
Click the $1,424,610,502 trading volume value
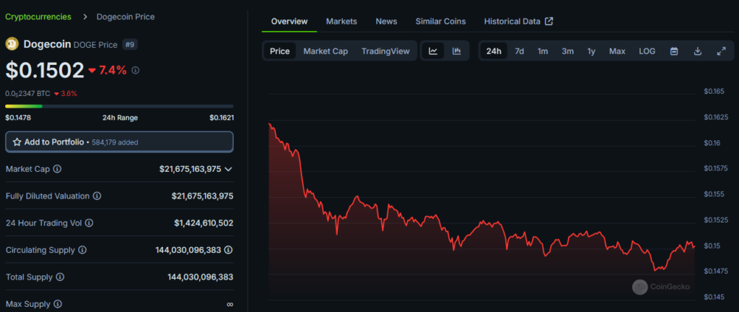pyautogui.click(x=204, y=222)
